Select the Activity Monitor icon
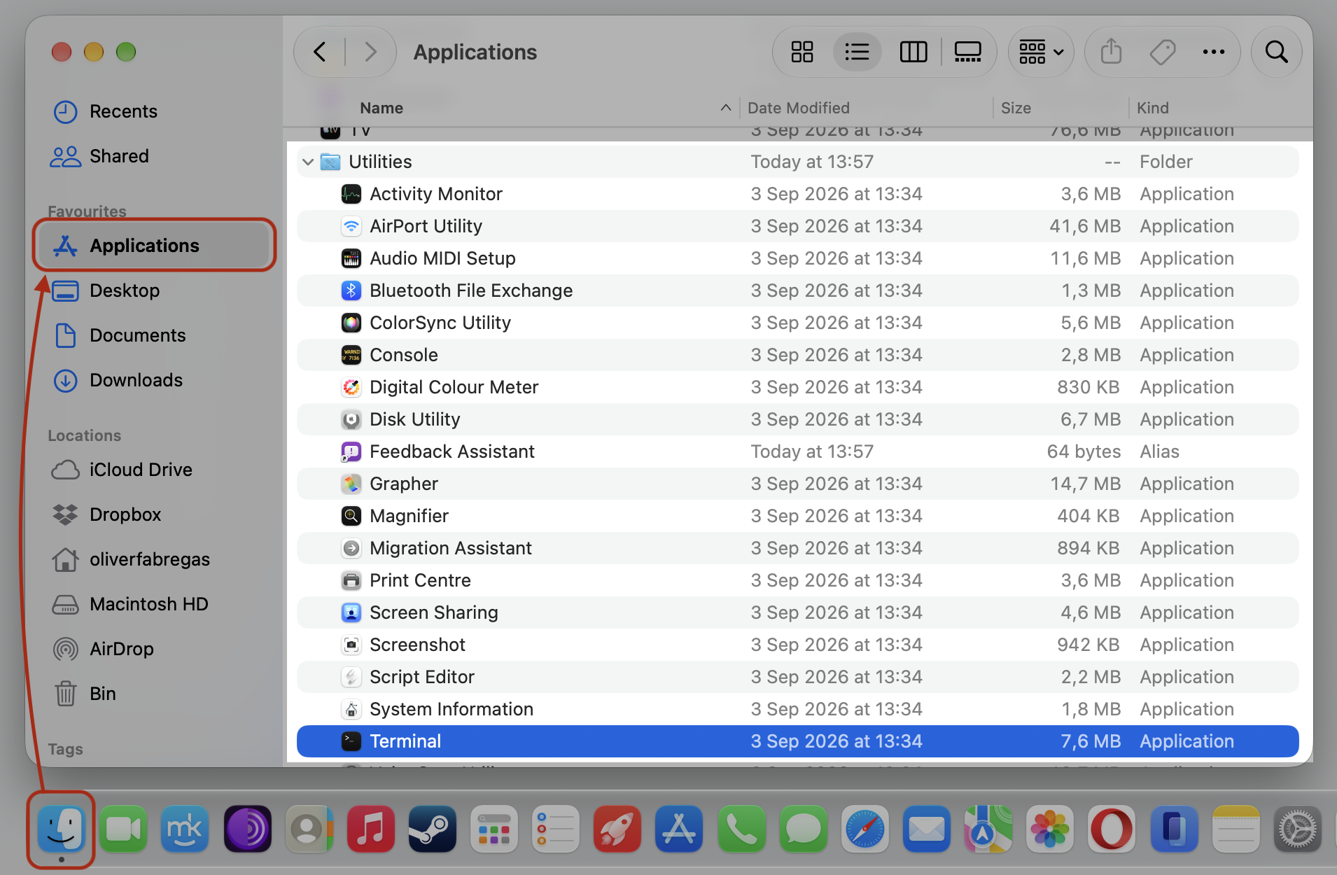 coord(351,194)
